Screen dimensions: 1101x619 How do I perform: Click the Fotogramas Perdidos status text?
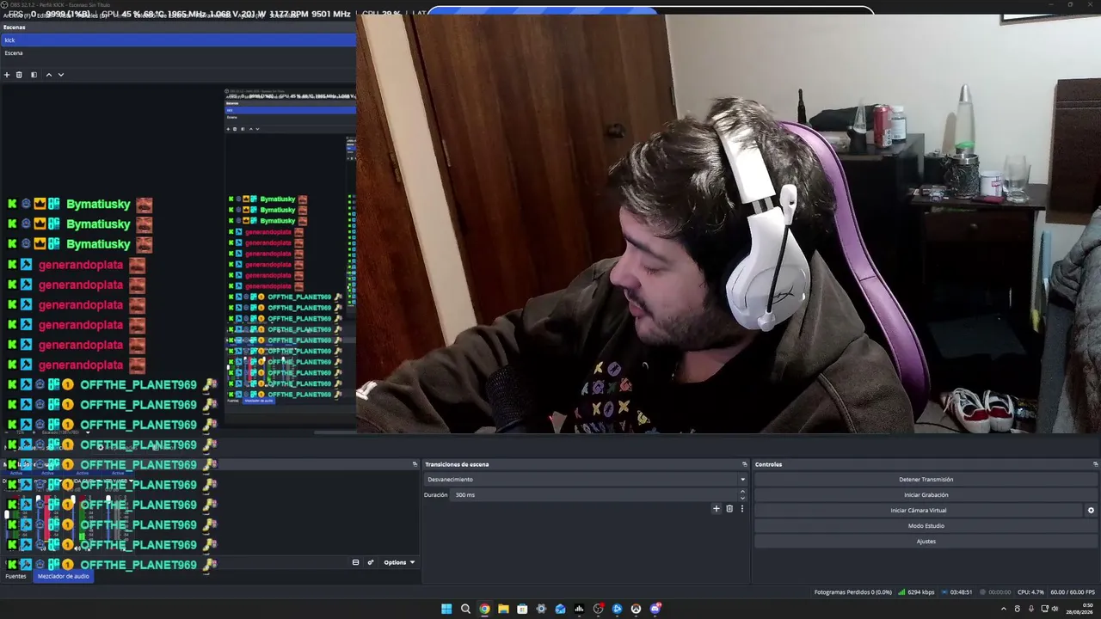(x=852, y=592)
